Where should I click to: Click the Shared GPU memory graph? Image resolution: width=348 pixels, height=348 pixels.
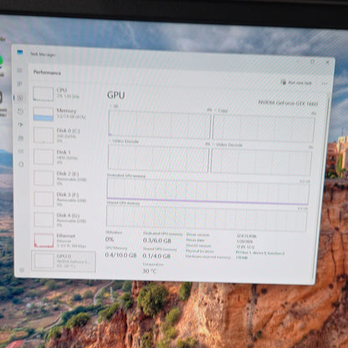tap(207, 218)
